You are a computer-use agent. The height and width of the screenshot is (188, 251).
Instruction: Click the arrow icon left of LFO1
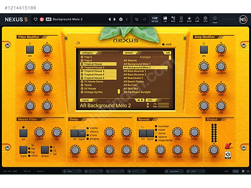(x=188, y=171)
